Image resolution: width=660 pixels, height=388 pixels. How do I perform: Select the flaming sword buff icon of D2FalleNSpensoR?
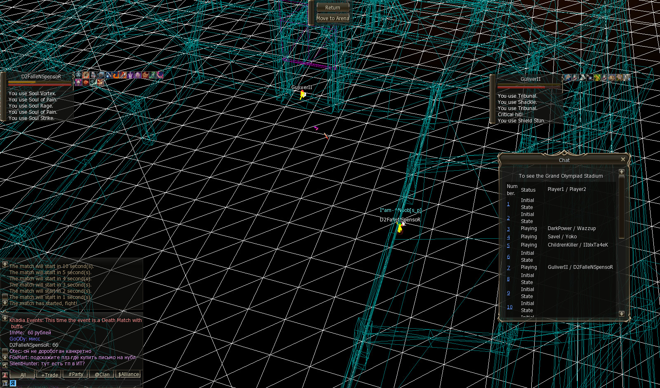(123, 75)
